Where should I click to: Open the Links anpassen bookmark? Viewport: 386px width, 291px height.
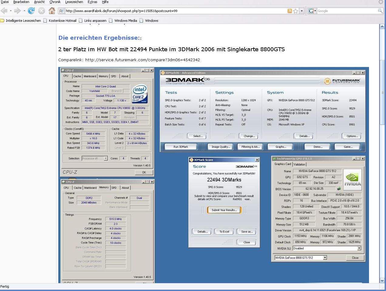point(93,21)
